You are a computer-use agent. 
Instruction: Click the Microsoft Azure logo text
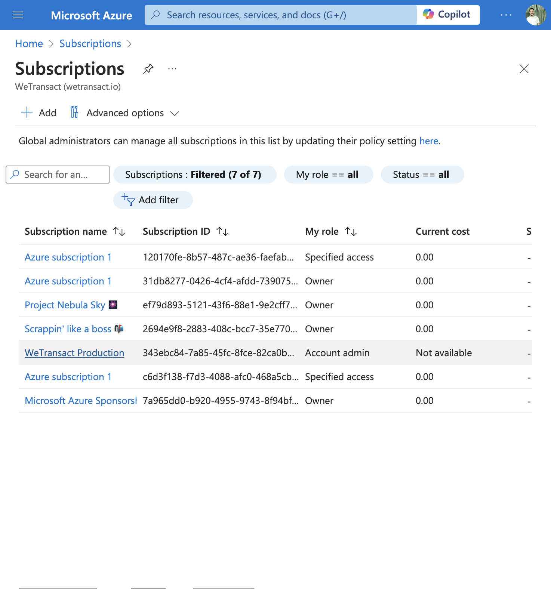tap(92, 15)
